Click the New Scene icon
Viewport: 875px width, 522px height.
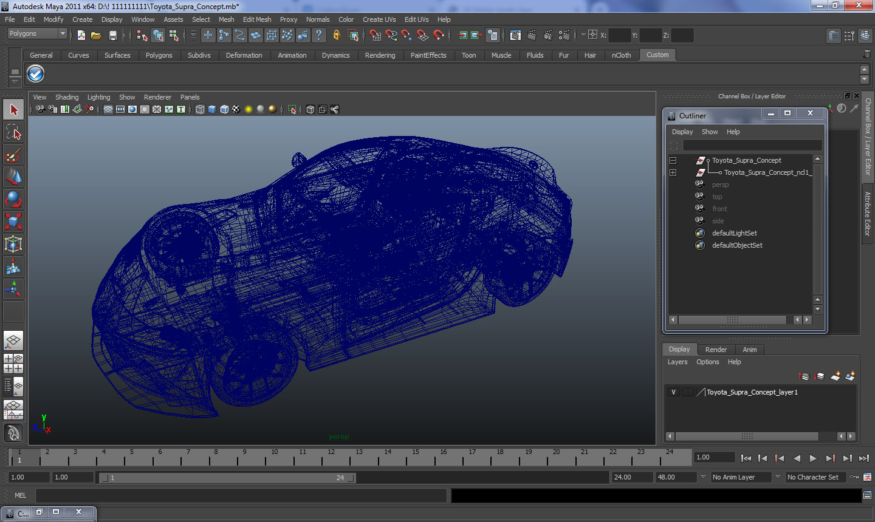click(81, 35)
